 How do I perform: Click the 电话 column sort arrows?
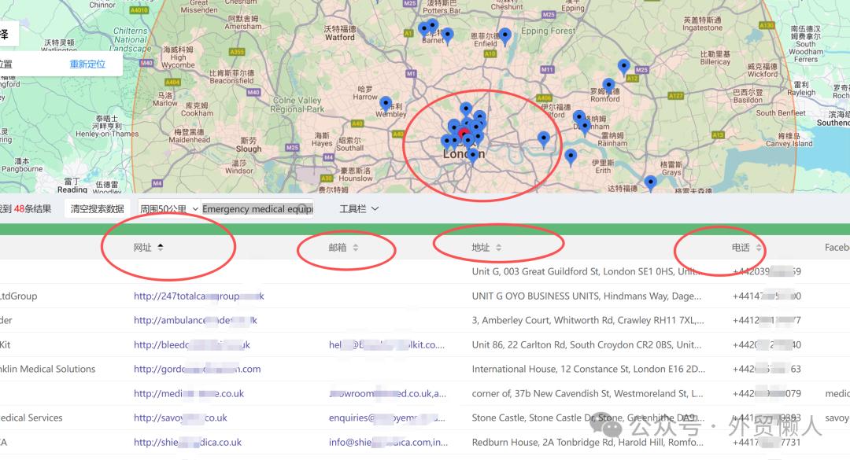pos(759,248)
